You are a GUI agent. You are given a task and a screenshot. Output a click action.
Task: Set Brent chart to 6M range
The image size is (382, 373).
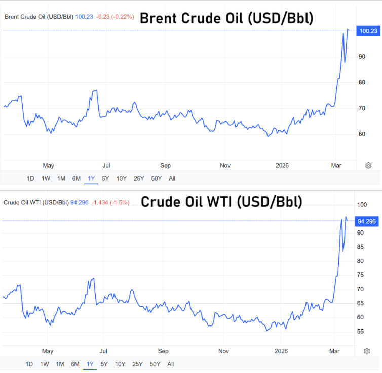(76, 178)
